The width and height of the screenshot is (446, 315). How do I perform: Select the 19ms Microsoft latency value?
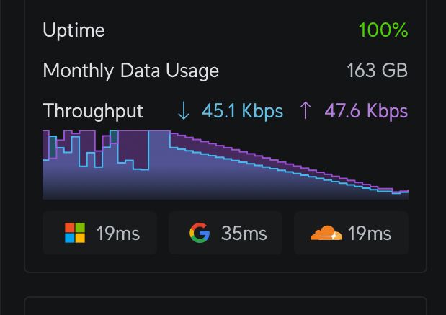[118, 233]
